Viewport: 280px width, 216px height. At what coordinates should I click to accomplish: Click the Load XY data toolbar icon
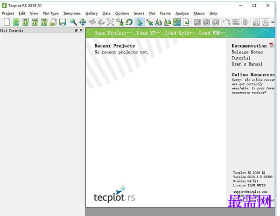[26, 22]
